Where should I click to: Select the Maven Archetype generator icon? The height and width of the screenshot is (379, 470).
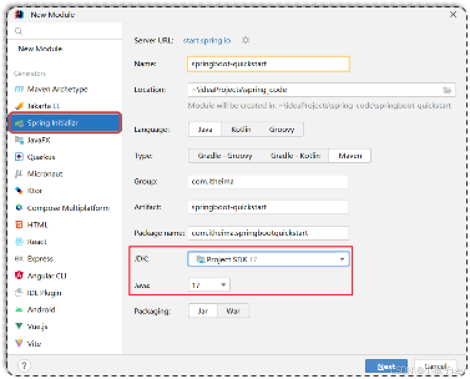(19, 89)
